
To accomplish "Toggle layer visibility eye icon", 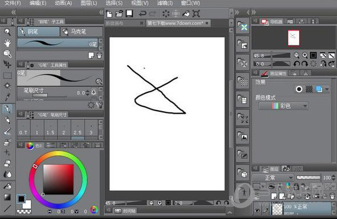I will click(x=257, y=210).
